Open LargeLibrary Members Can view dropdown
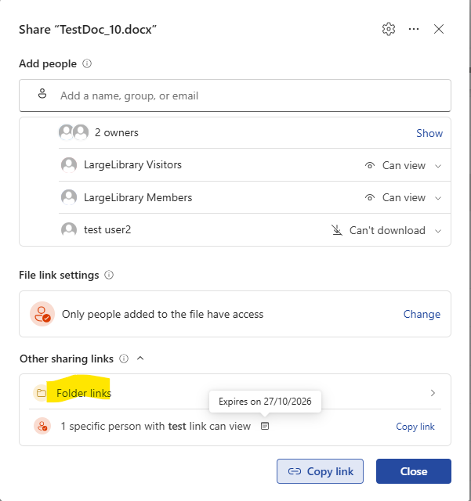Viewport: 471px width, 501px height. tap(404, 198)
